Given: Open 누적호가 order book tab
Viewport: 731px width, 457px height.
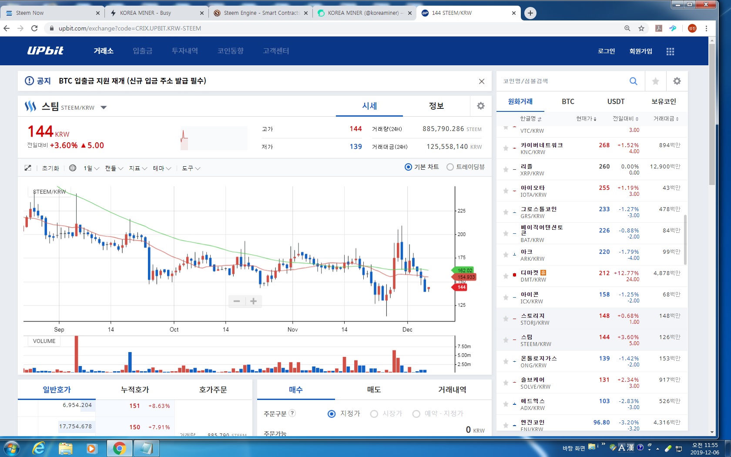Looking at the screenshot, I should 135,390.
